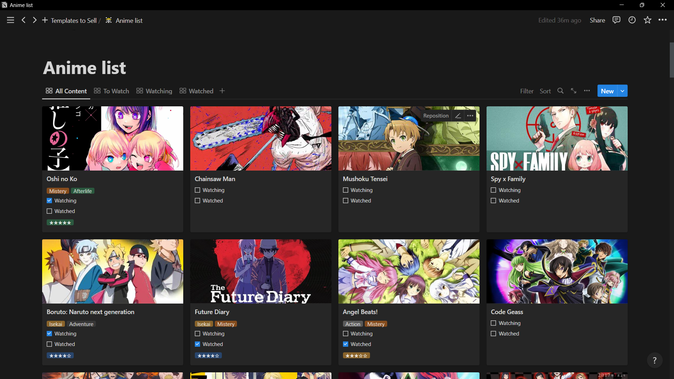674x379 pixels.
Task: Check Watching for Code Geass
Action: 494,323
